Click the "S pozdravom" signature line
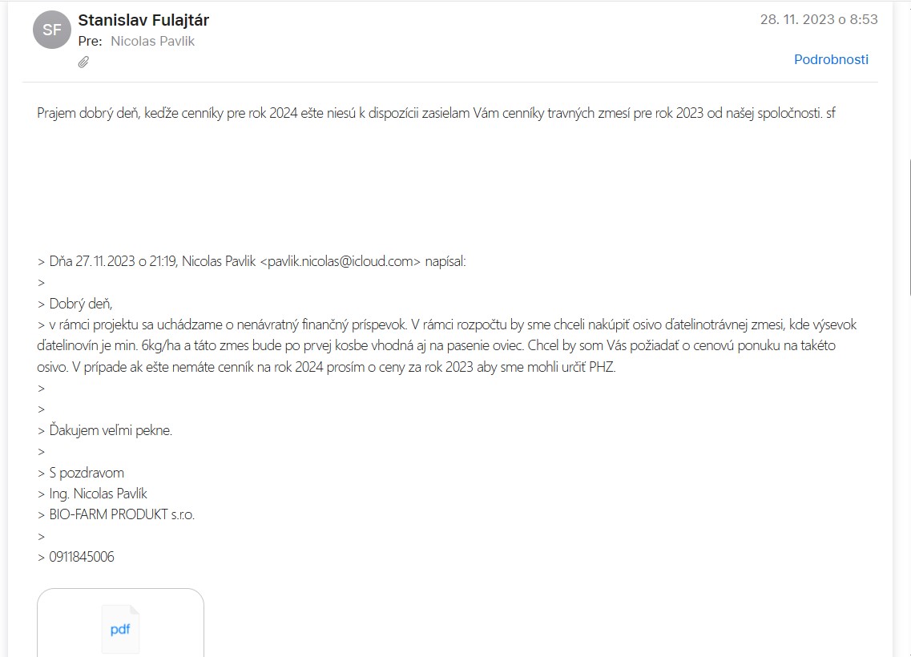Screen dimensions: 911x657 tap(87, 473)
